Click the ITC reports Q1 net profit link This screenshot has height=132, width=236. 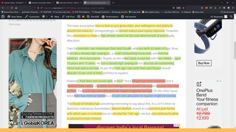(x=32, y=22)
